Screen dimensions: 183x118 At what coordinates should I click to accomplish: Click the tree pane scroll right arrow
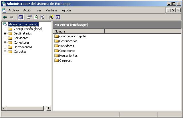[x=49, y=108]
